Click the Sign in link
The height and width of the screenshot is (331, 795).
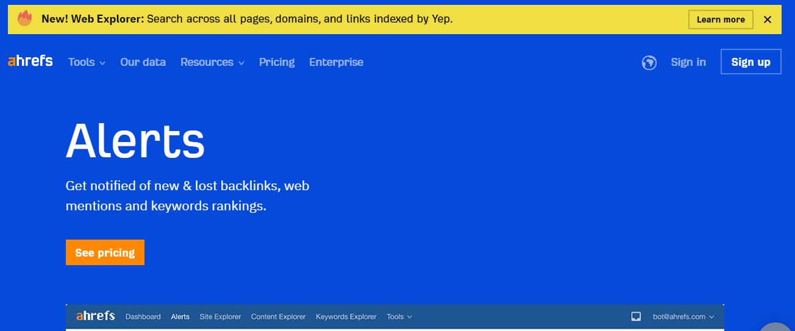pyautogui.click(x=688, y=62)
